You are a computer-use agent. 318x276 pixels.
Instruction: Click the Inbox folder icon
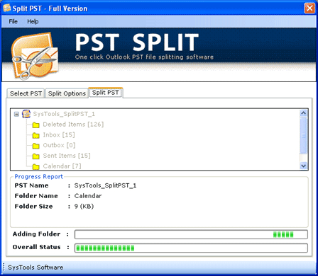[35, 135]
